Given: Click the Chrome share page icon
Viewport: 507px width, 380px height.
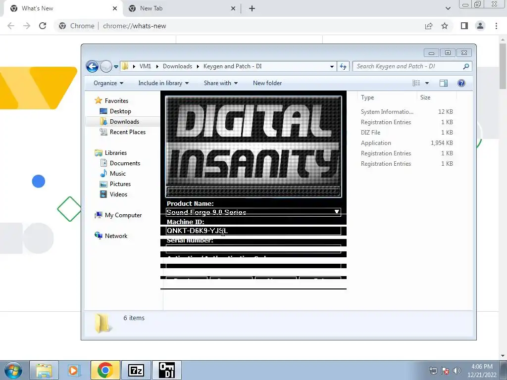Looking at the screenshot, I should 429,26.
